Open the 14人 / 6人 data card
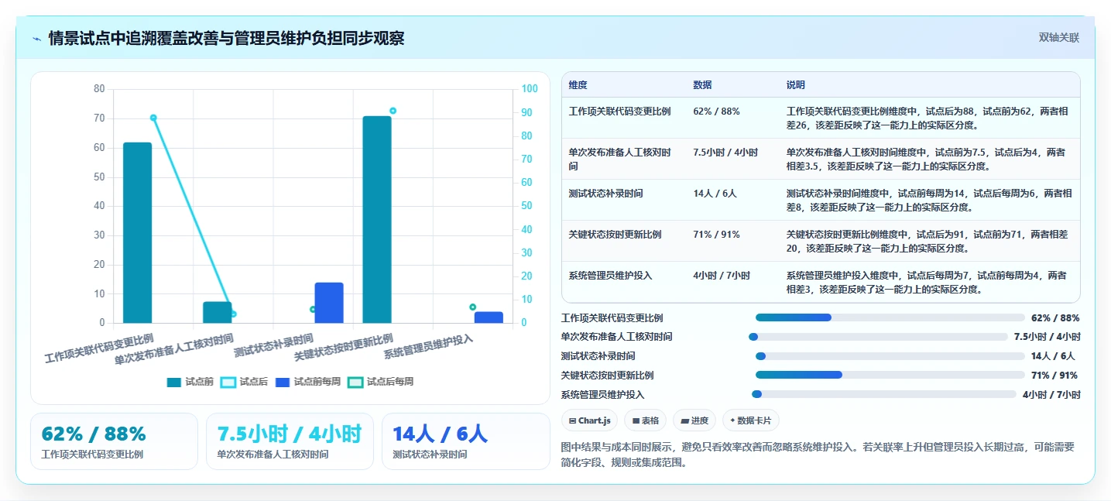This screenshot has height=501, width=1111. [x=465, y=441]
